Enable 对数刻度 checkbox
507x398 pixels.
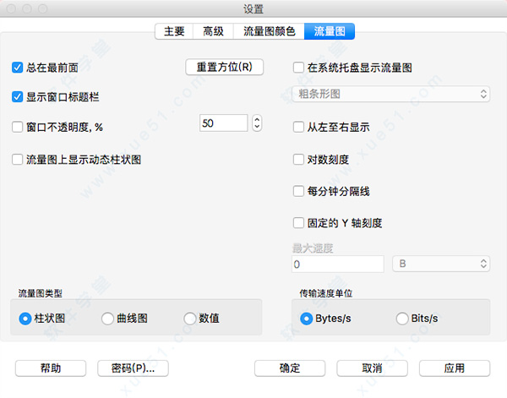[x=298, y=158]
